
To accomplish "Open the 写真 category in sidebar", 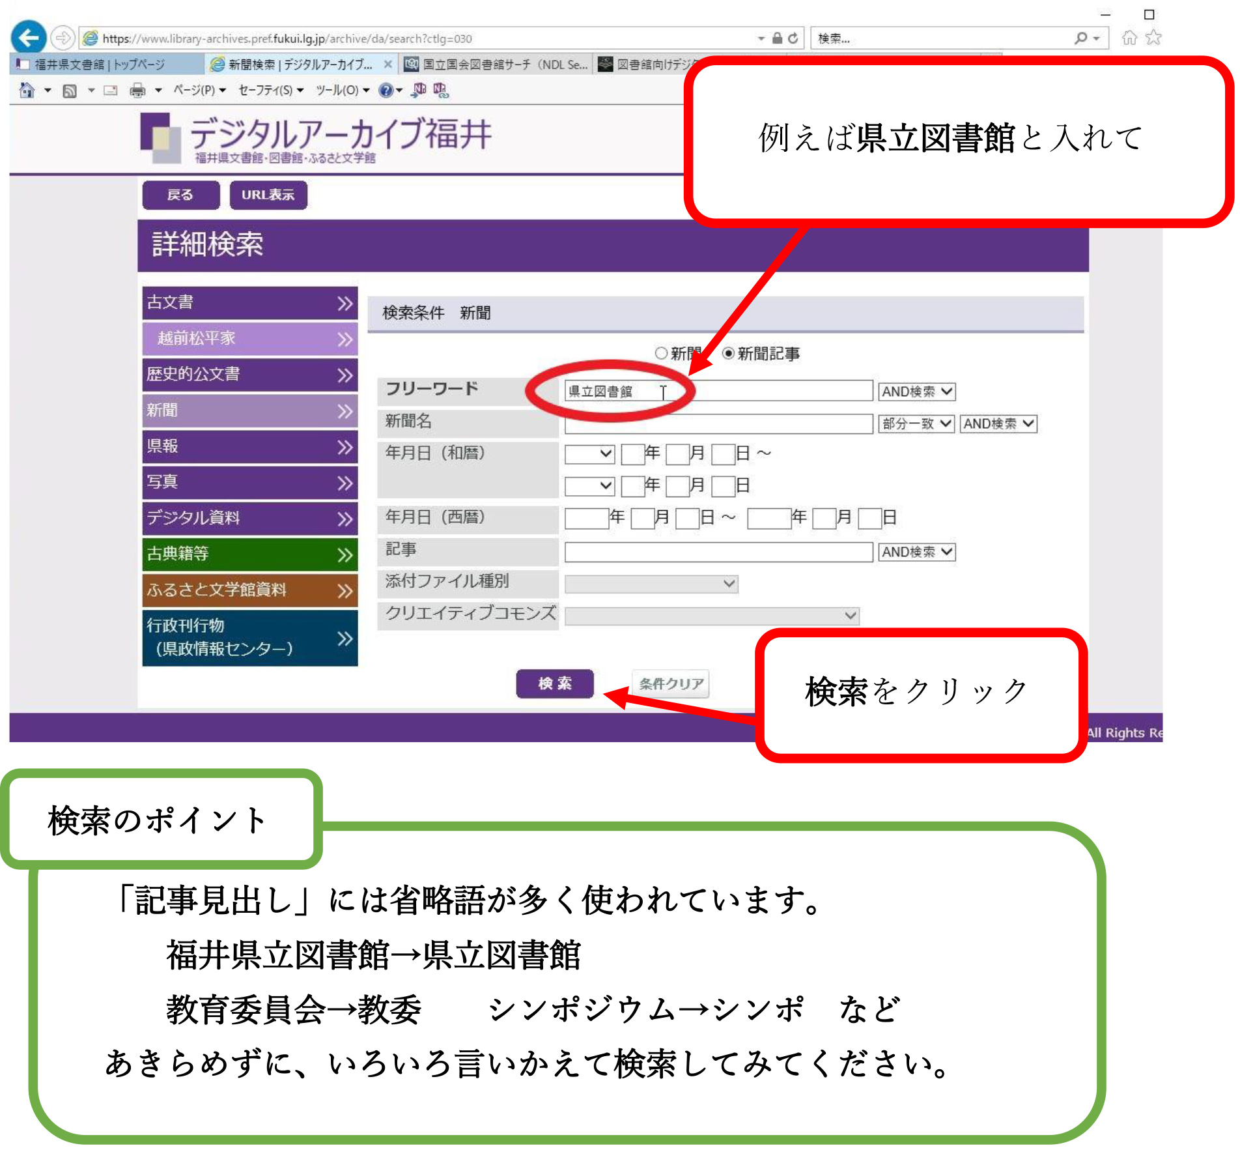I will point(250,482).
